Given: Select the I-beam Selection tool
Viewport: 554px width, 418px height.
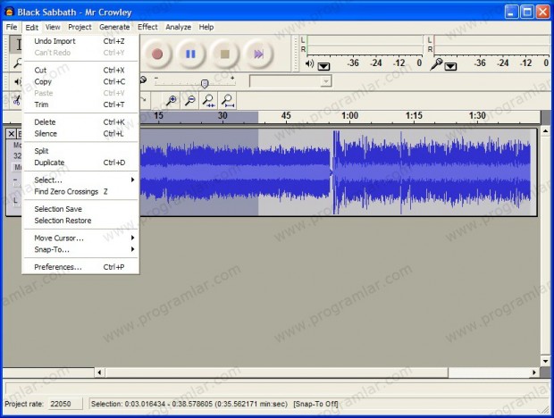Looking at the screenshot, I should [16, 45].
